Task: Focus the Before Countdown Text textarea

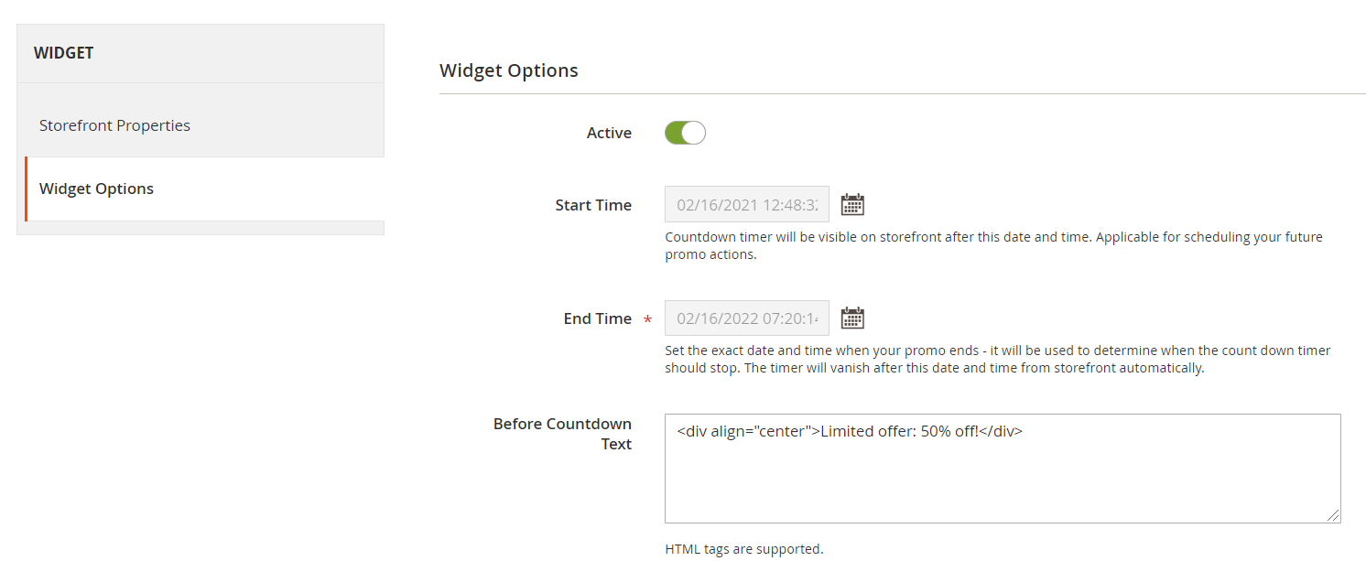Action: pos(1003,469)
